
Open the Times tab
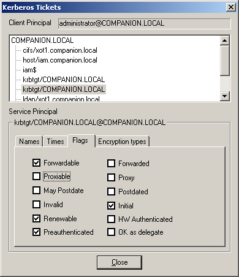55,142
